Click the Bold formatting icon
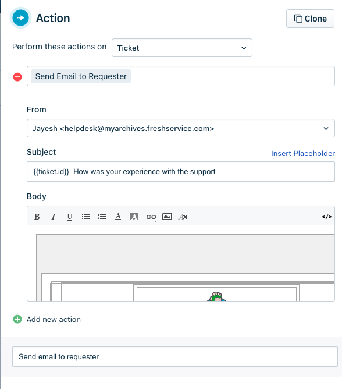 click(37, 217)
